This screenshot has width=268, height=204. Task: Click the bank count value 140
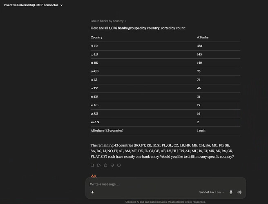click(199, 63)
